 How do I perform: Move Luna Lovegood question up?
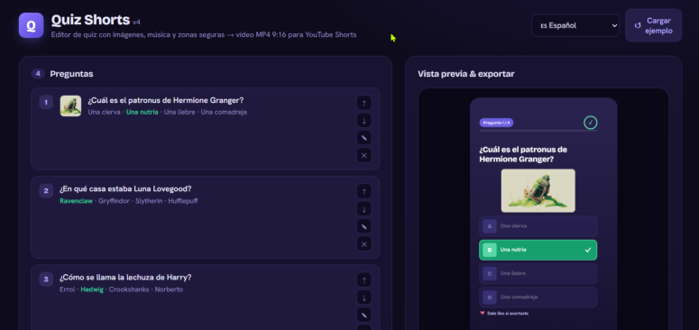point(363,191)
